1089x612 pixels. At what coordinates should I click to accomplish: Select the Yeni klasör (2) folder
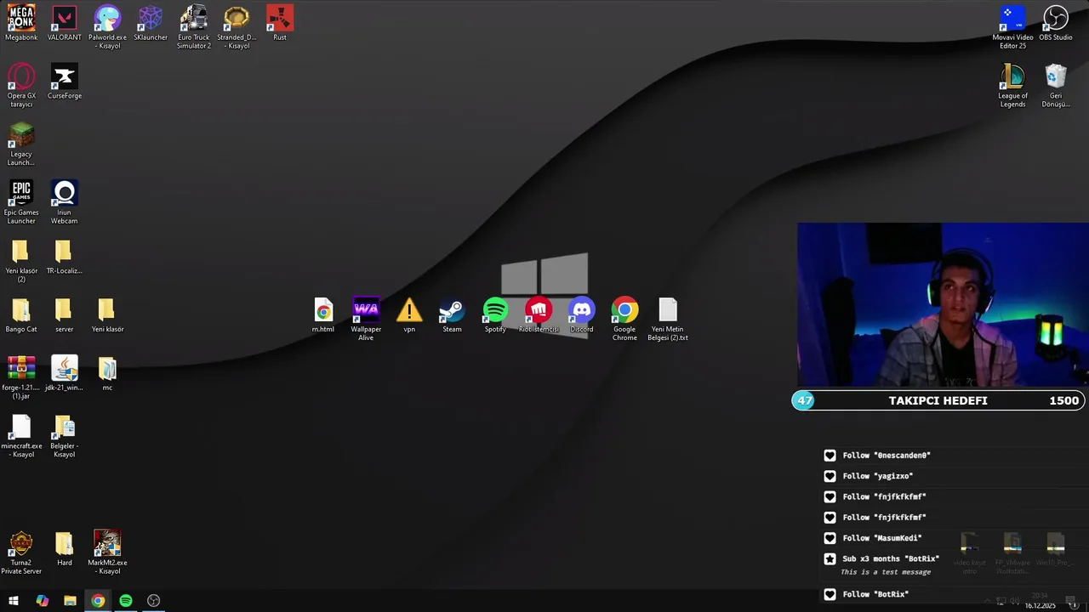[x=21, y=261]
